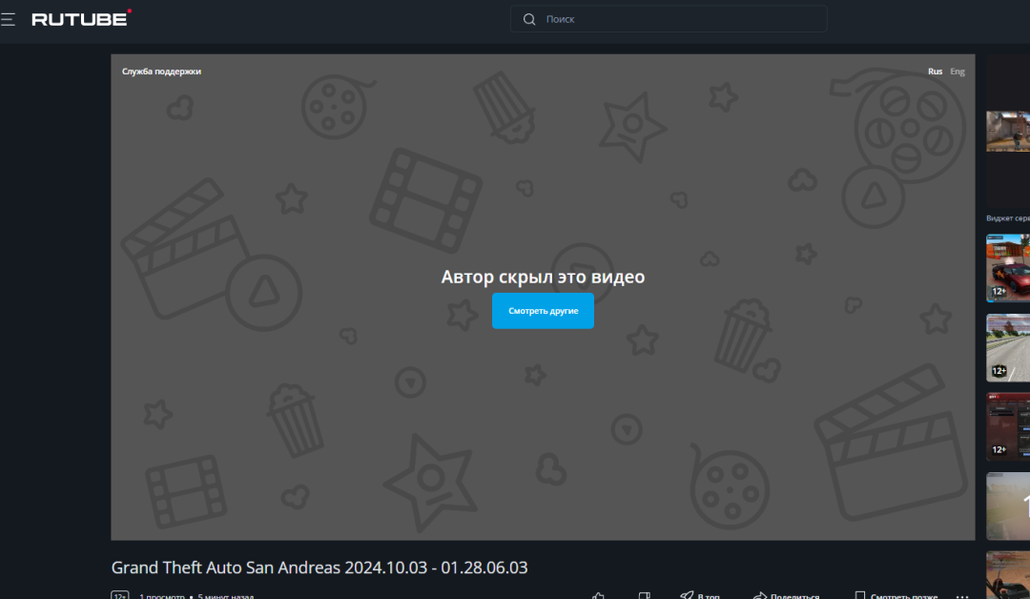
Task: Click the 'Поделиться' share icon
Action: point(760,596)
